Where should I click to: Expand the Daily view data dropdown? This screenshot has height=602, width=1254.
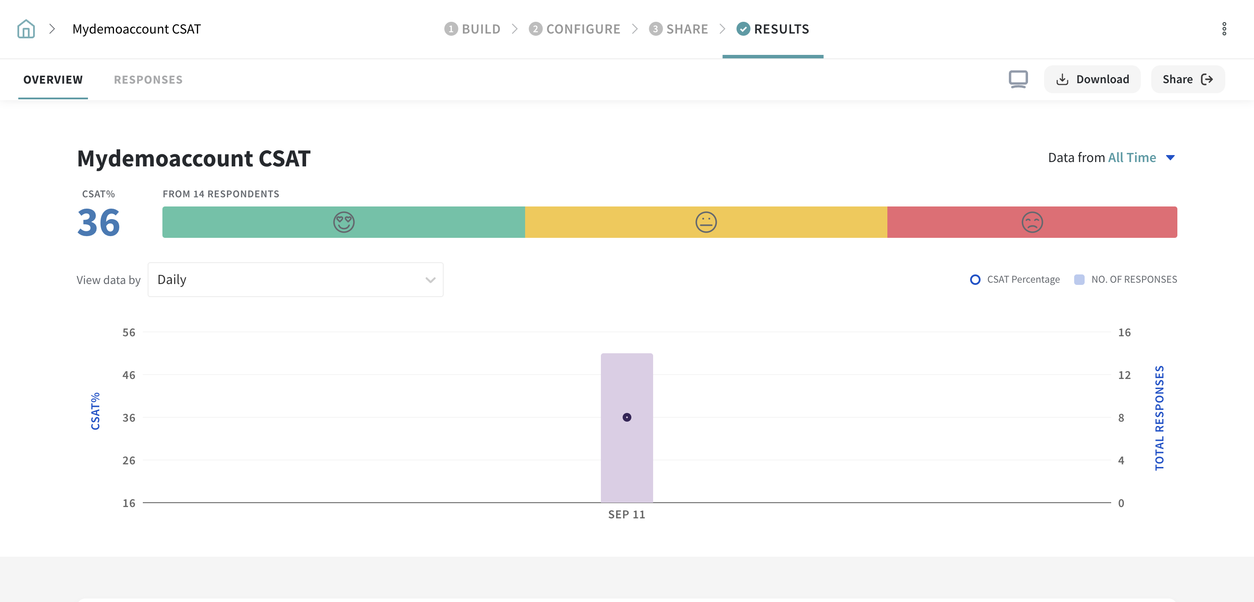click(295, 280)
